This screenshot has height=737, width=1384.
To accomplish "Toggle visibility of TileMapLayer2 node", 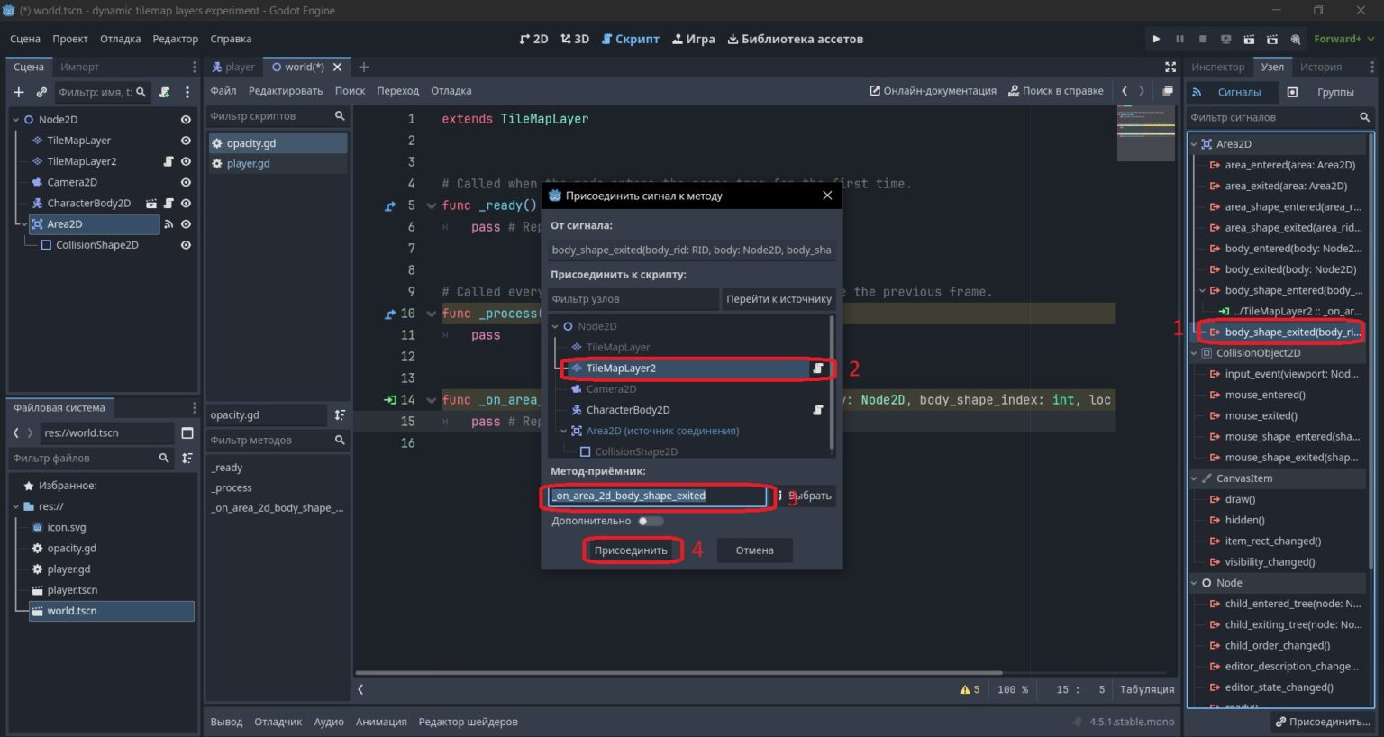I will point(186,161).
